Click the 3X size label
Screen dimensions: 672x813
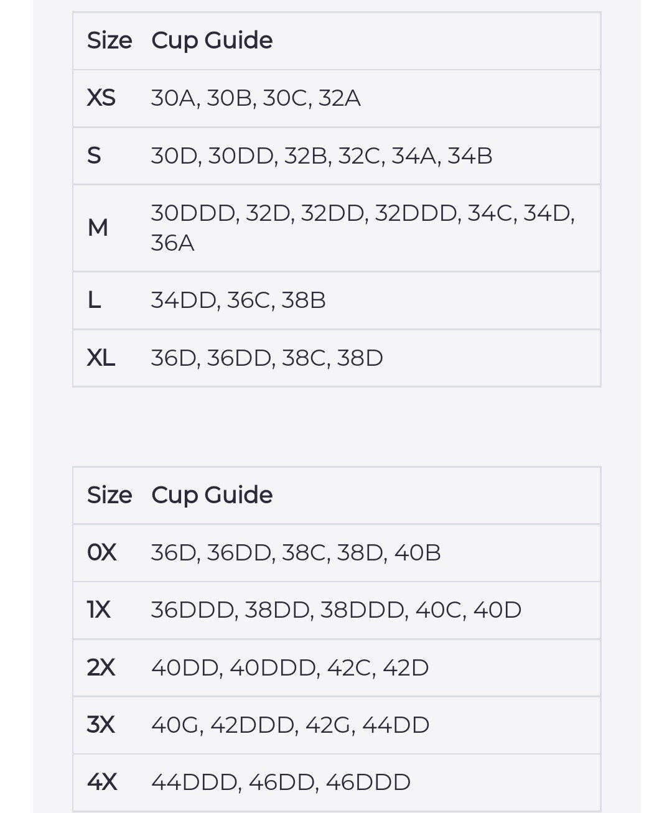point(101,725)
